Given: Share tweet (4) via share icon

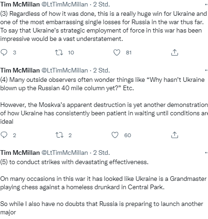Looking at the screenshot, I should coord(174,135).
